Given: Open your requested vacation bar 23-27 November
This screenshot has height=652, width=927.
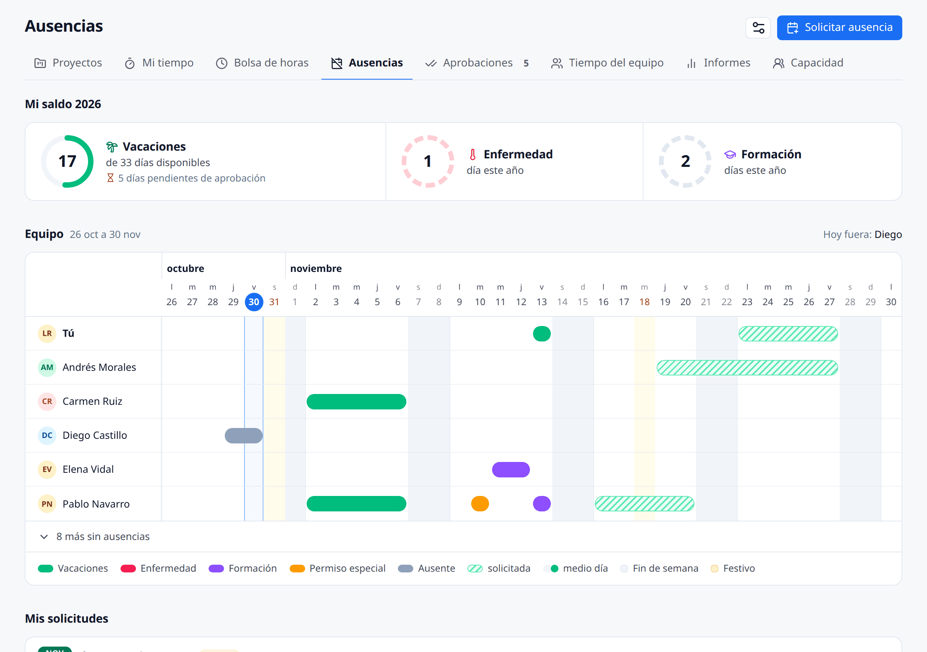Looking at the screenshot, I should pos(788,334).
